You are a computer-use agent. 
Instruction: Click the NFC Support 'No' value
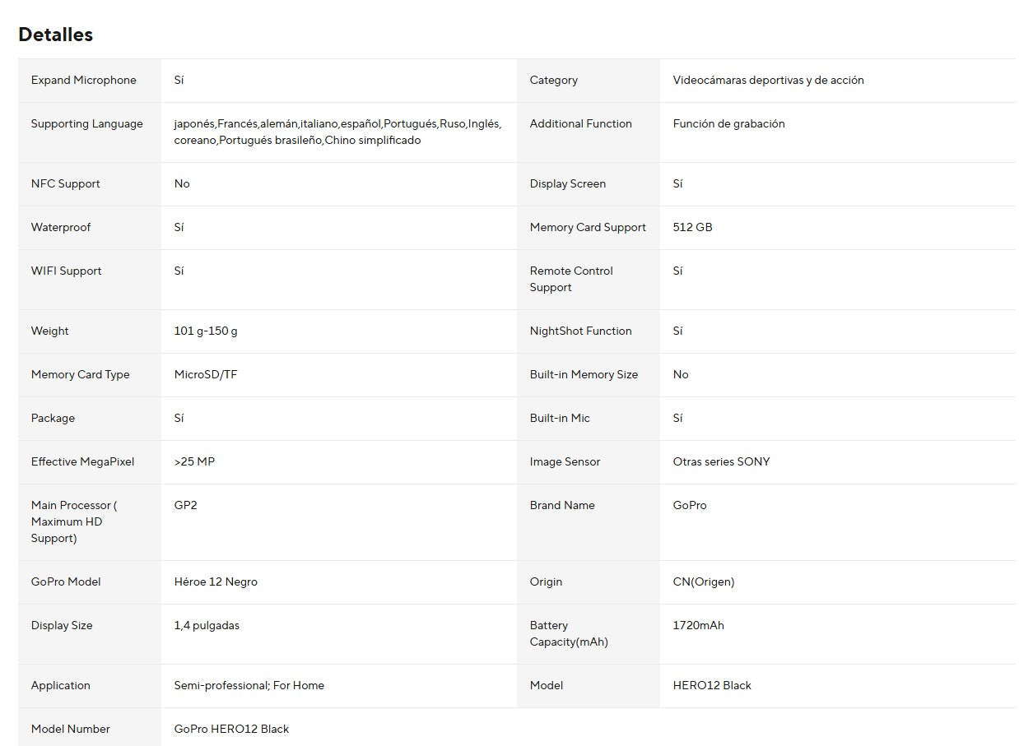182,183
